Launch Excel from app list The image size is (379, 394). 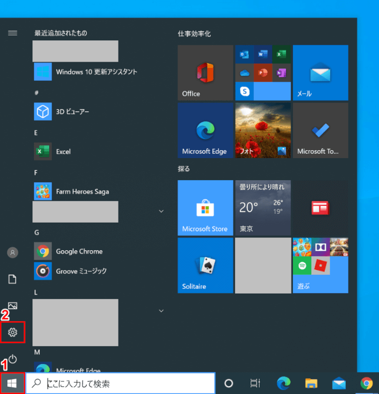(52, 151)
